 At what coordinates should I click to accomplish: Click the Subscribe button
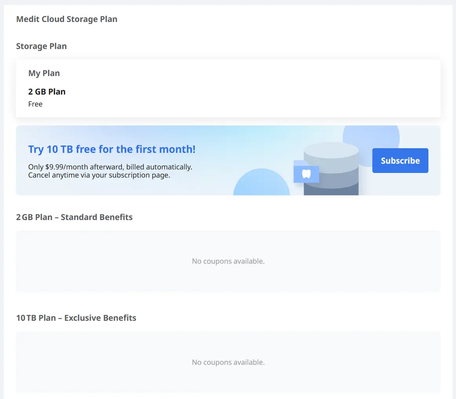click(400, 161)
